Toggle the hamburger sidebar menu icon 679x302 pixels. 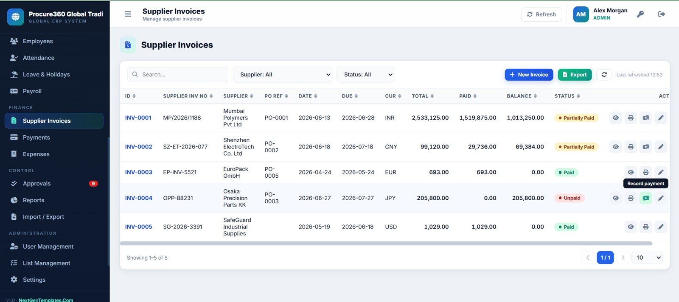pyautogui.click(x=128, y=14)
